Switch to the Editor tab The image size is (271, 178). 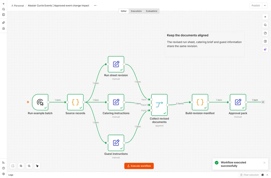tap(123, 11)
